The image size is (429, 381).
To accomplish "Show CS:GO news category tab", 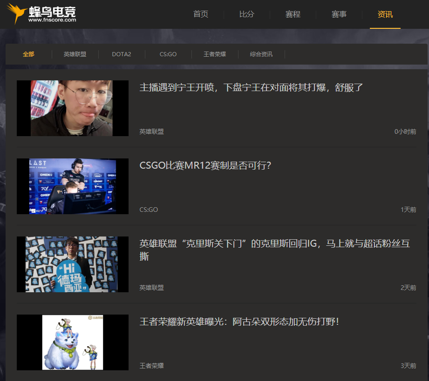I will coord(168,54).
